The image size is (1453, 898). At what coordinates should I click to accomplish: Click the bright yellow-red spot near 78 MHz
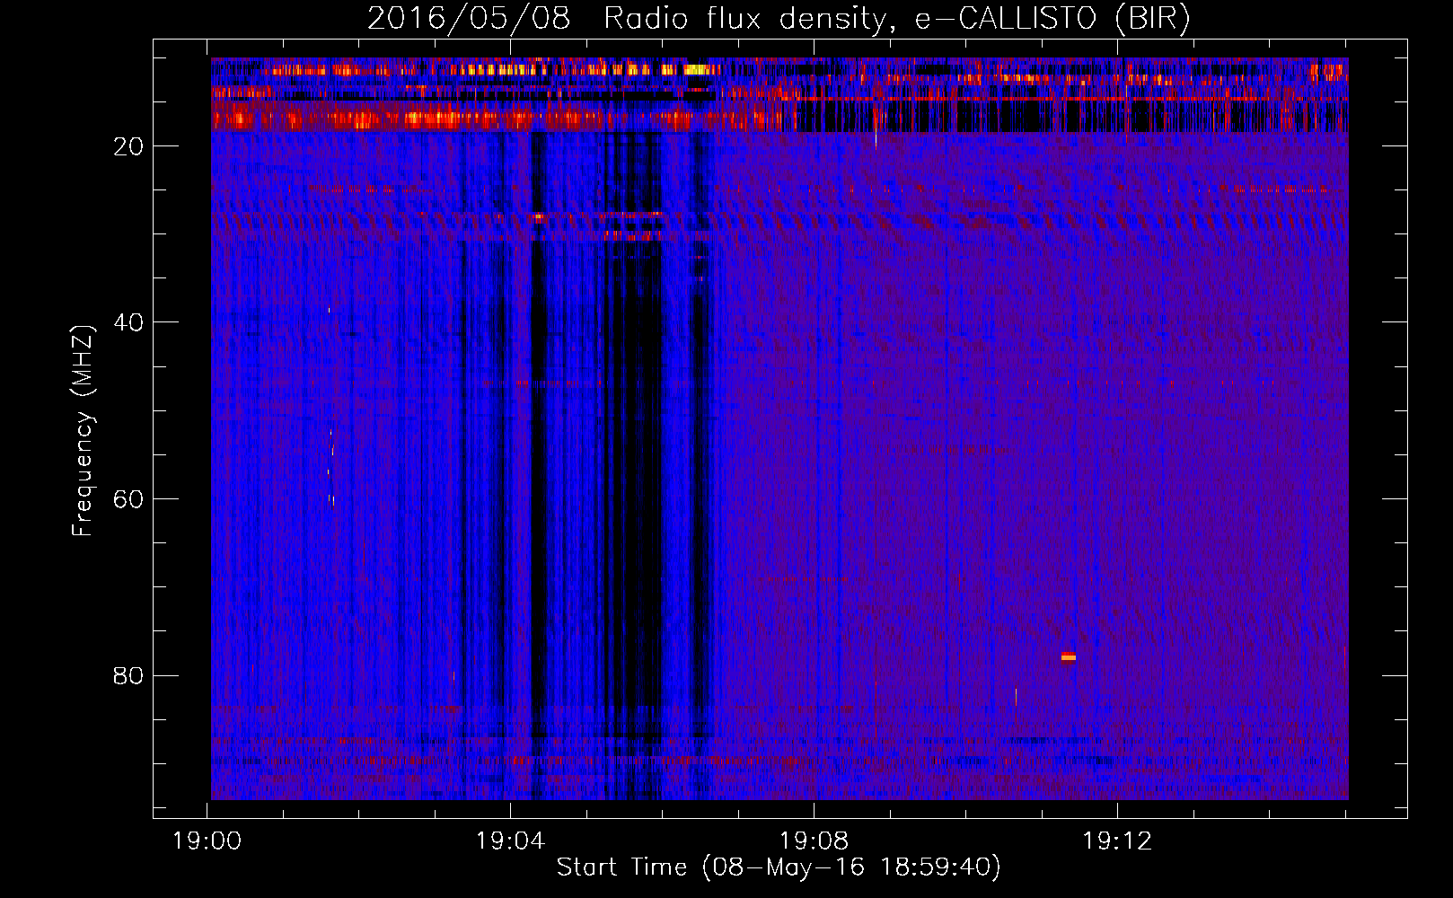click(1068, 656)
